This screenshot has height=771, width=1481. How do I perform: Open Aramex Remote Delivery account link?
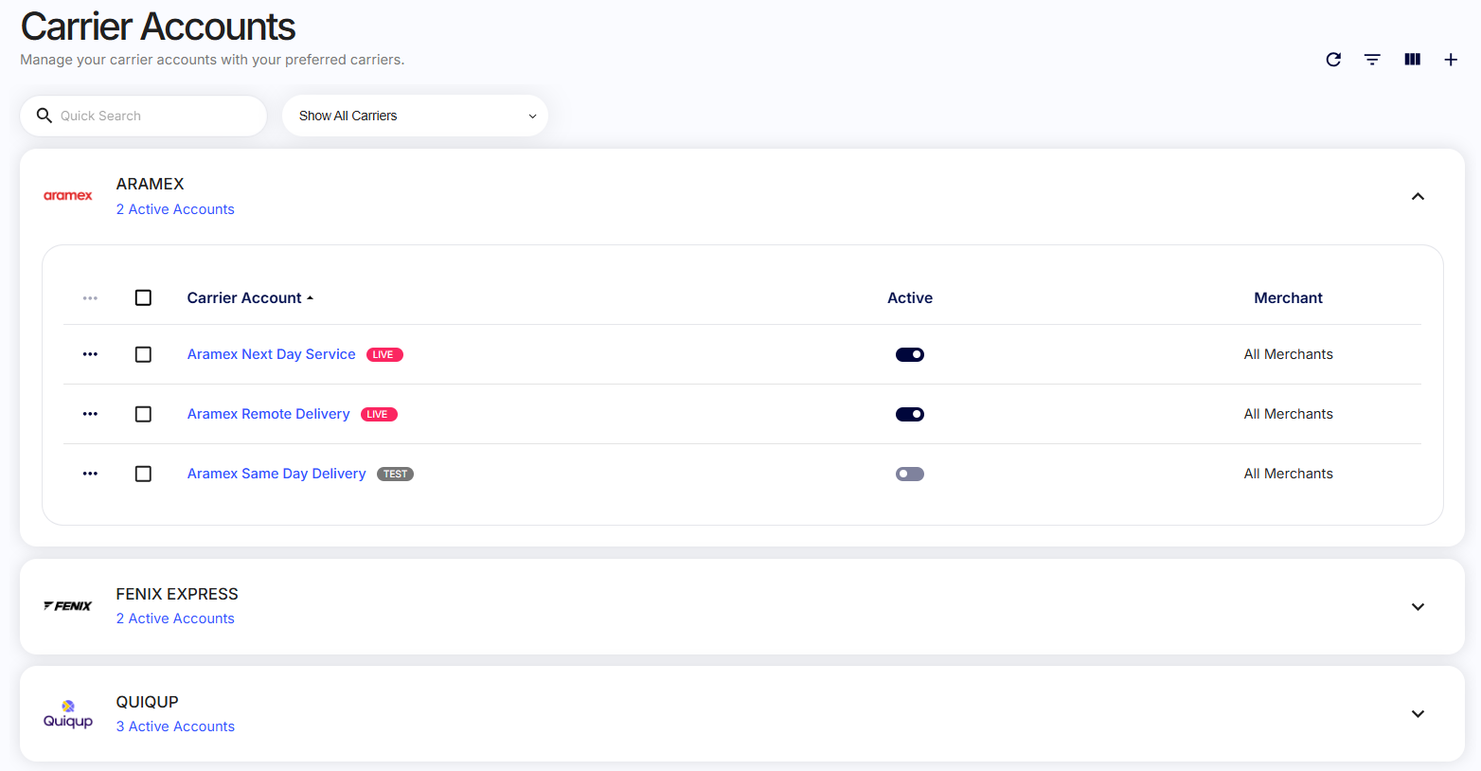[268, 414]
